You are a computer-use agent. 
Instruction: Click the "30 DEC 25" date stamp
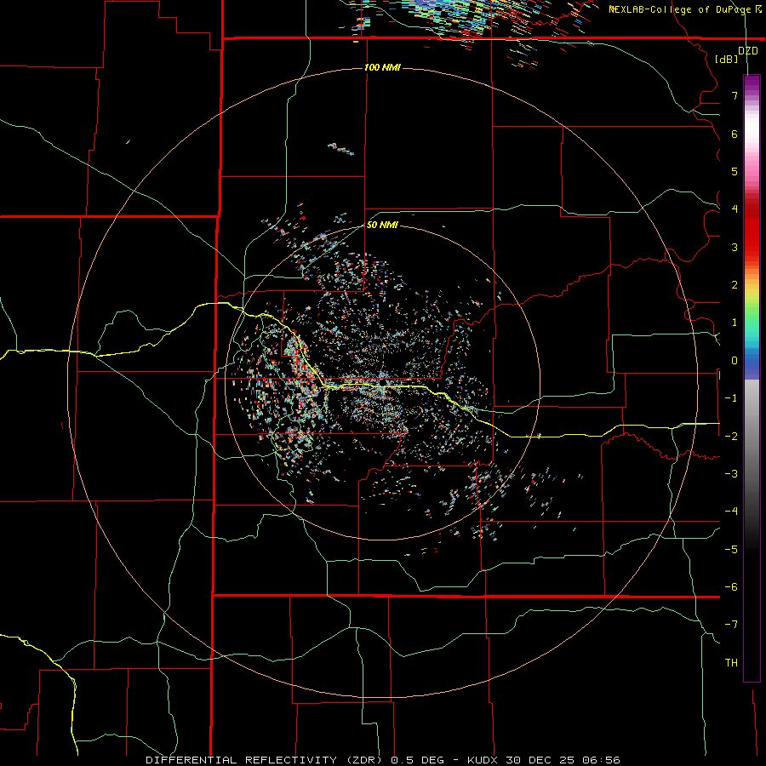[539, 760]
